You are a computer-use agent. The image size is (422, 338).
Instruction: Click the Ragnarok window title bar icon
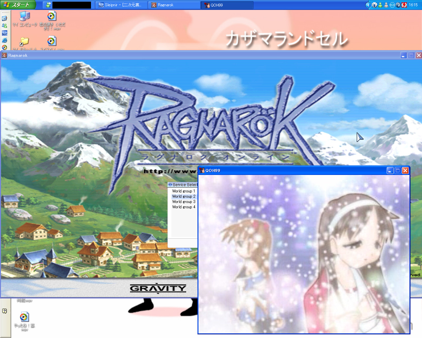pyautogui.click(x=4, y=55)
